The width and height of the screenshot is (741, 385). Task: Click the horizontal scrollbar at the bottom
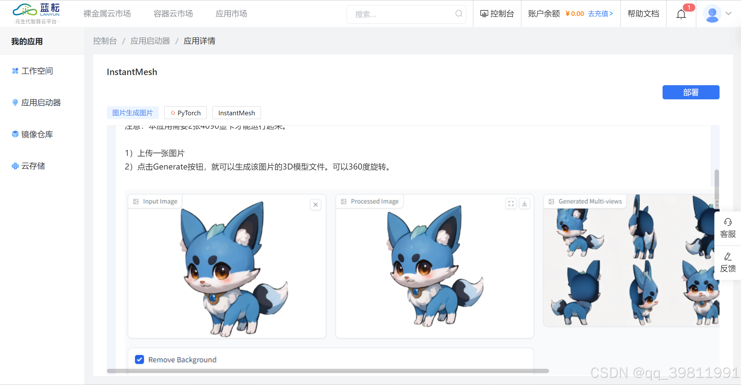pyautogui.click(x=327, y=371)
